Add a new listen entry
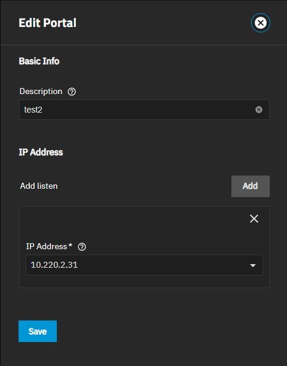Viewport: 287px width, 366px height. click(250, 186)
